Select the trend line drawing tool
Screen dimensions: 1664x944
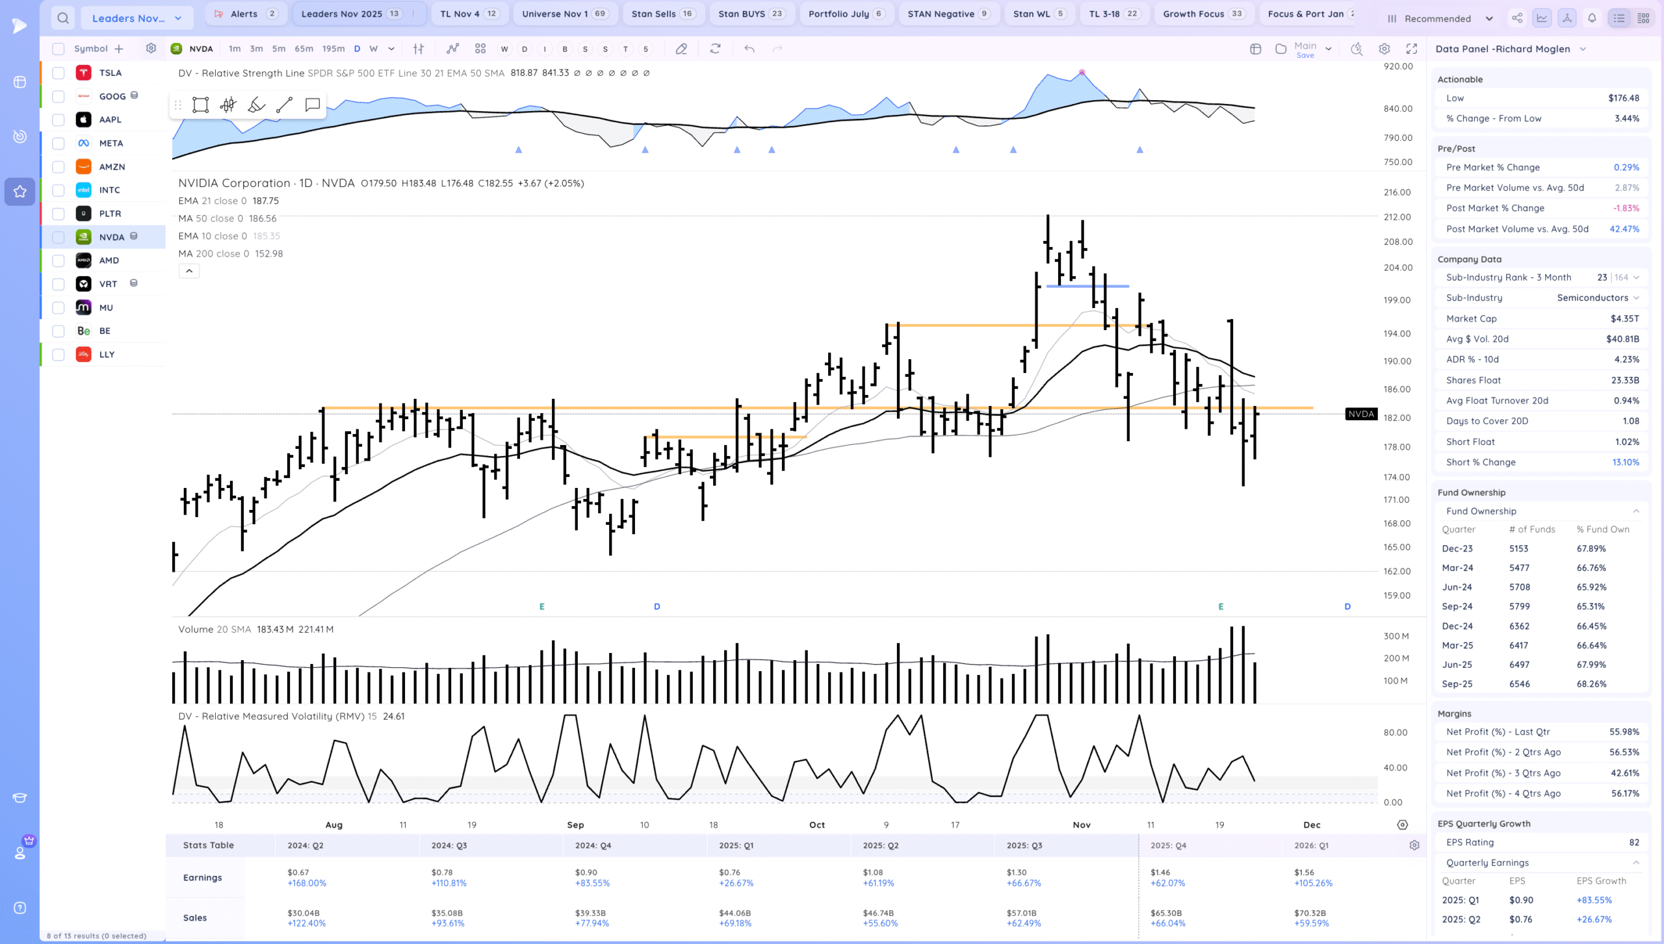[284, 105]
